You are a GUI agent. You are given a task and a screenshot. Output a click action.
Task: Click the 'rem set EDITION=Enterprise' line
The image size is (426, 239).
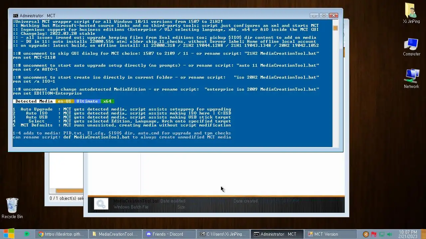pos(47,93)
